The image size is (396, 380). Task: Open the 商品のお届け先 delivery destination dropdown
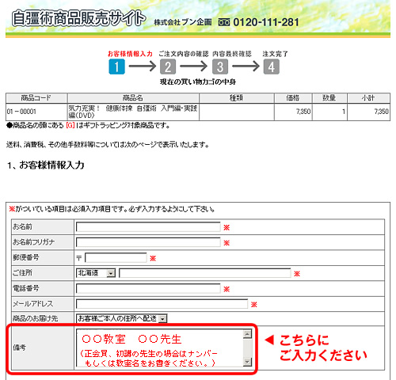[122, 318]
